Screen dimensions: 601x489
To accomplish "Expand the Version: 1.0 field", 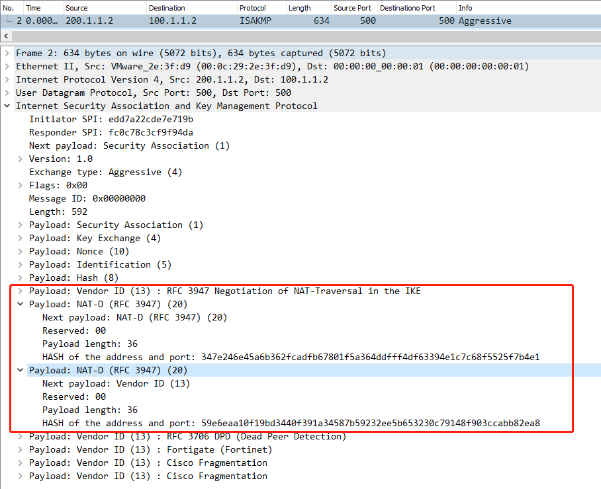I will click(x=21, y=159).
